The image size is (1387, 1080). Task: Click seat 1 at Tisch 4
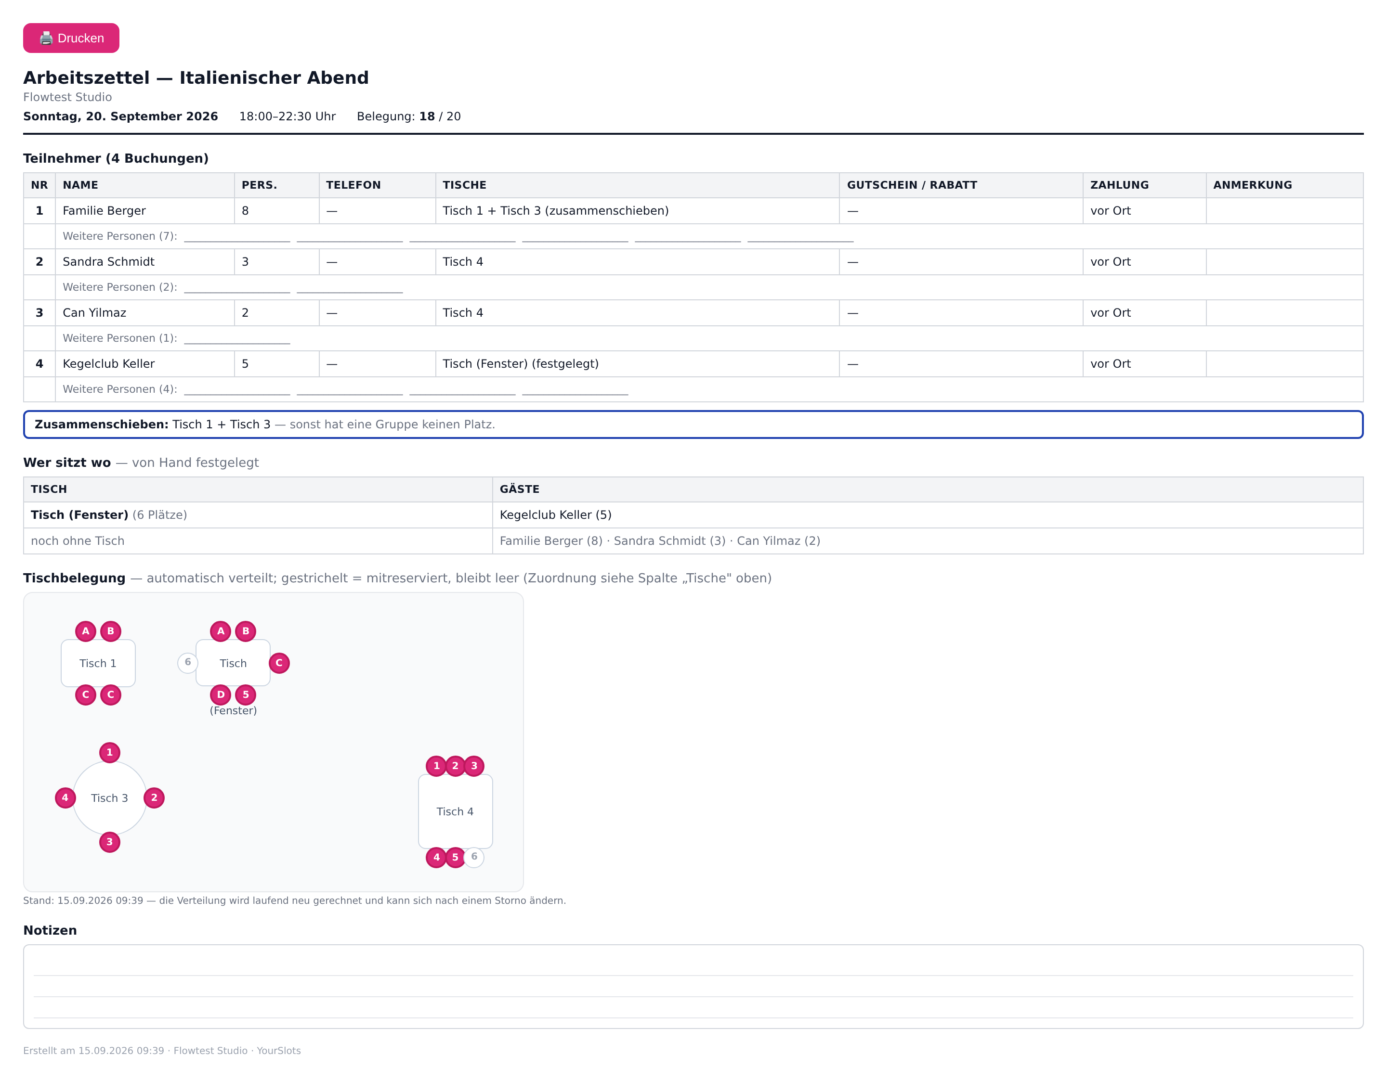(x=436, y=766)
